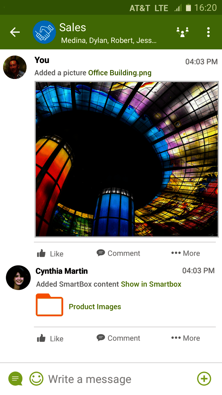
Task: Tap the green speech bubble templates icon
Action: tap(15, 379)
